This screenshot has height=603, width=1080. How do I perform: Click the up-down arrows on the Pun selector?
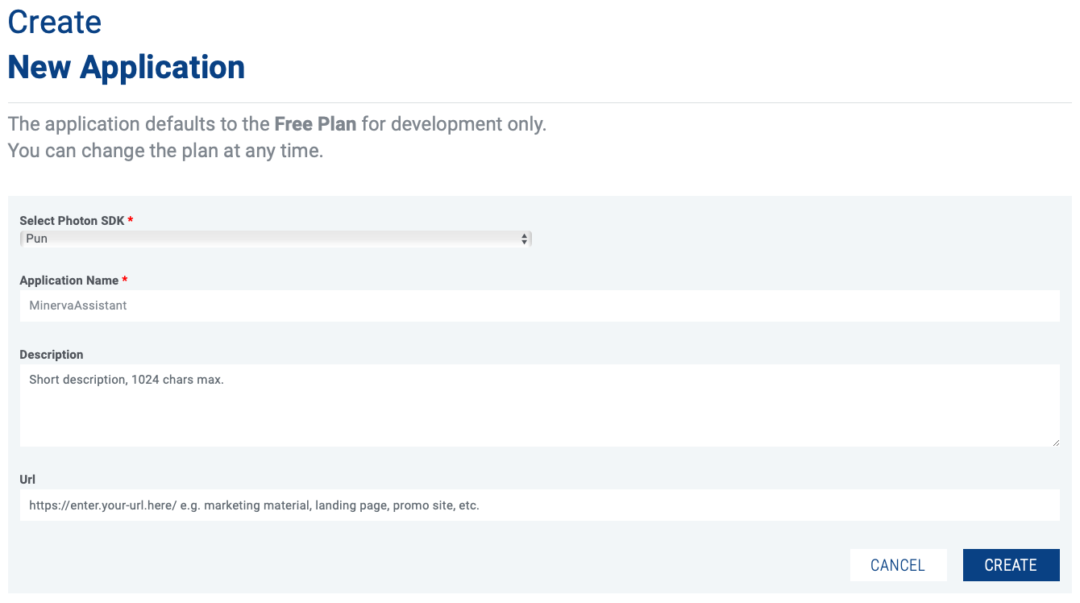(524, 239)
